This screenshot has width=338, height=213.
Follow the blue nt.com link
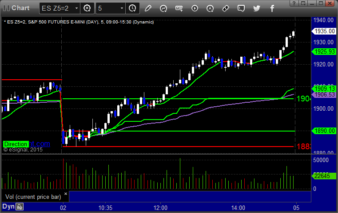[40, 143]
